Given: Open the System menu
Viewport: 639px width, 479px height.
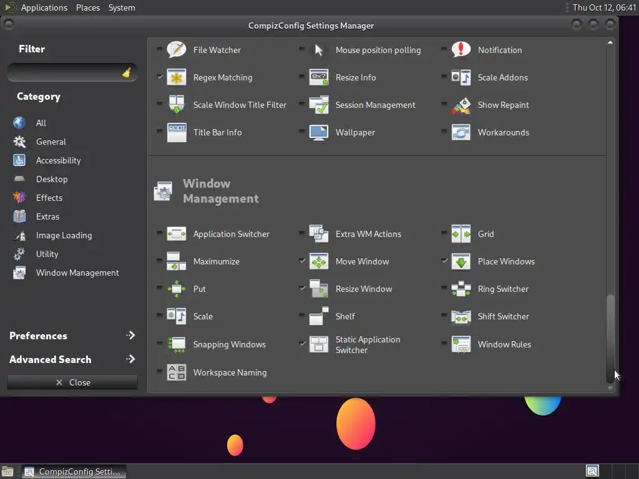Looking at the screenshot, I should tap(122, 7).
